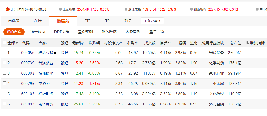Viewport: 267px width, 116px height.
Task: Toggle the 全部 select-all checkbox
Action: [4, 43]
